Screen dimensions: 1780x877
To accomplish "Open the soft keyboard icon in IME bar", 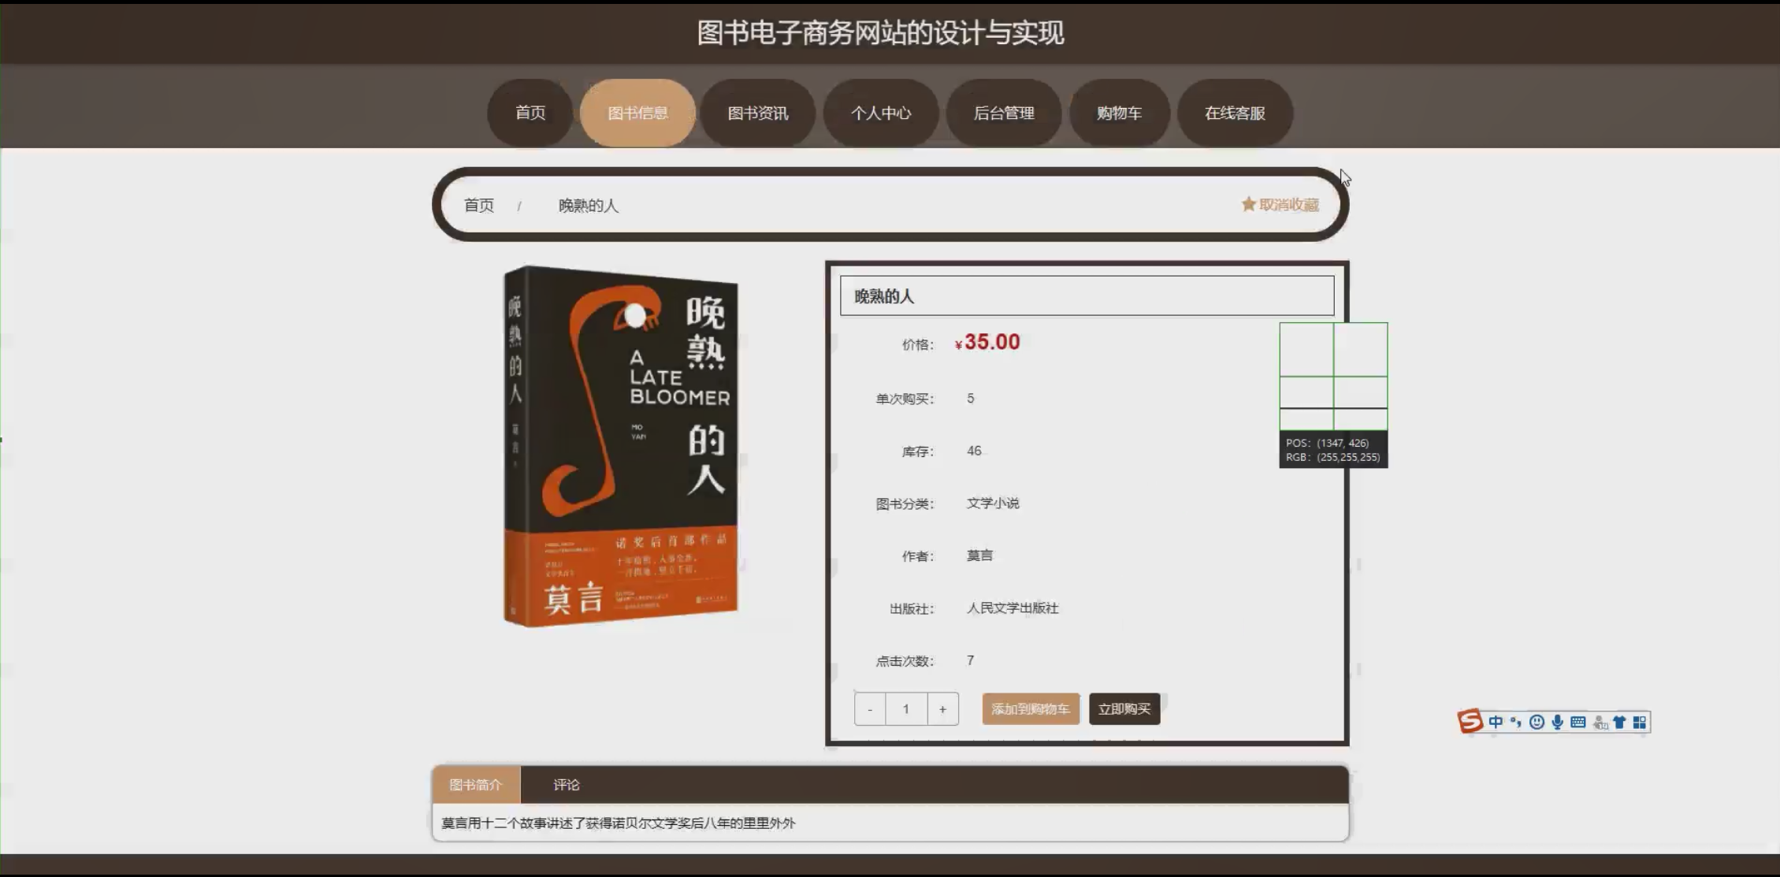I will pos(1577,722).
